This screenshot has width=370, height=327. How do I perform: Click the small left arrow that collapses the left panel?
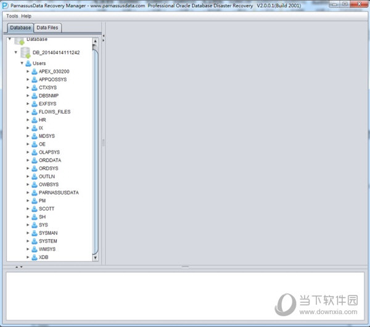pos(104,36)
